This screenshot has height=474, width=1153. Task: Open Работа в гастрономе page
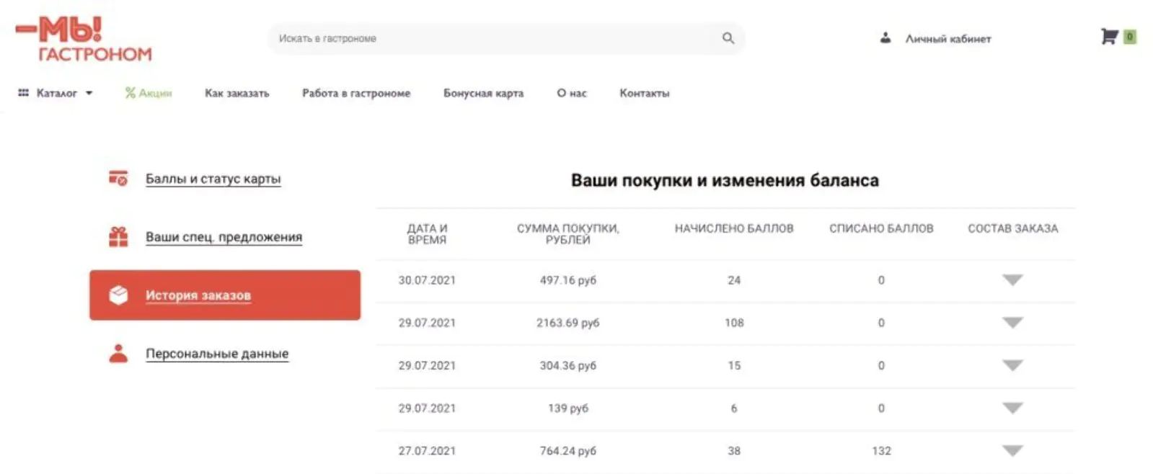click(x=356, y=93)
